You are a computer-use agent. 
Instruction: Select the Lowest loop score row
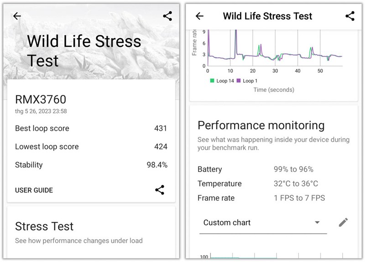(x=91, y=146)
